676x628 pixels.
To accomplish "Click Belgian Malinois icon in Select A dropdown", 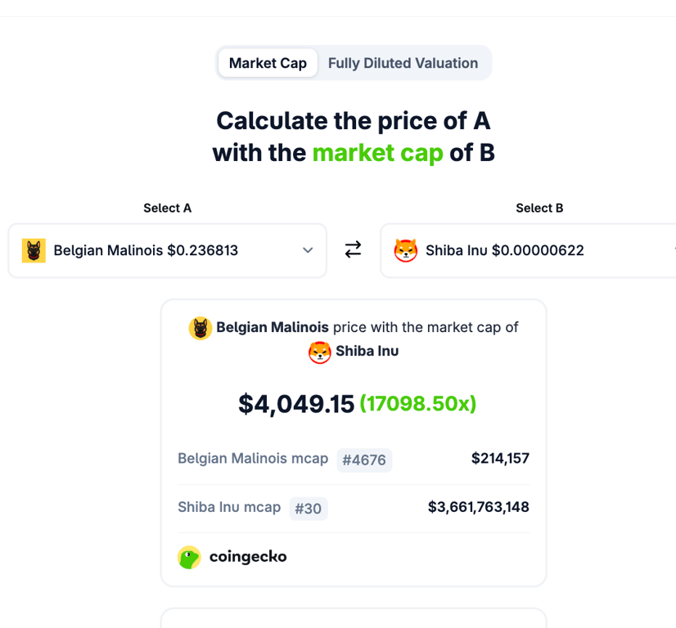I will tap(34, 250).
